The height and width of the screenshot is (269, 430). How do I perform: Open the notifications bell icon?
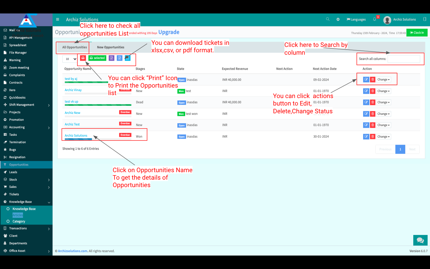point(374,19)
